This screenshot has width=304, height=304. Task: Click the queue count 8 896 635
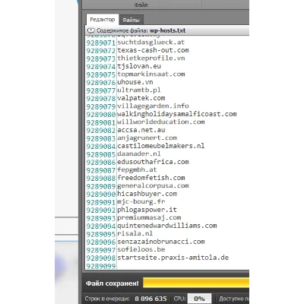pyautogui.click(x=150, y=299)
